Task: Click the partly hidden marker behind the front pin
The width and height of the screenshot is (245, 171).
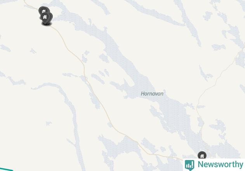Action: (x=51, y=17)
